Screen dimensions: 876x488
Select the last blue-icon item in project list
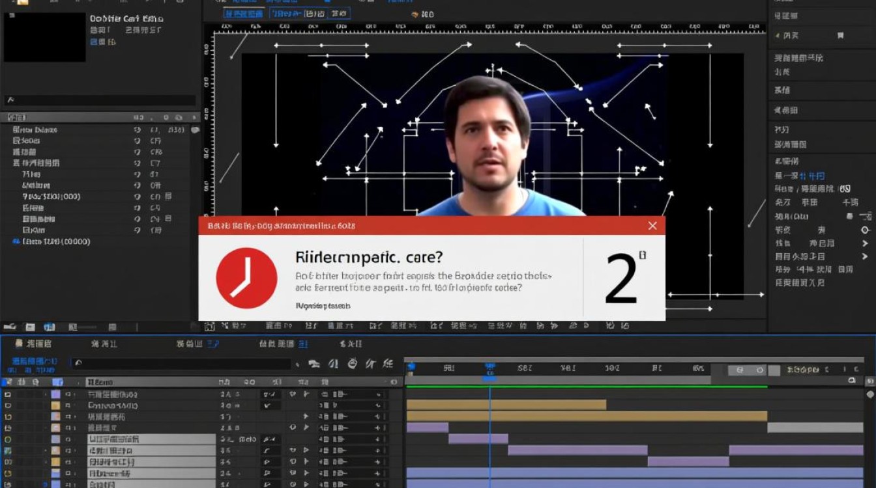[x=51, y=241]
